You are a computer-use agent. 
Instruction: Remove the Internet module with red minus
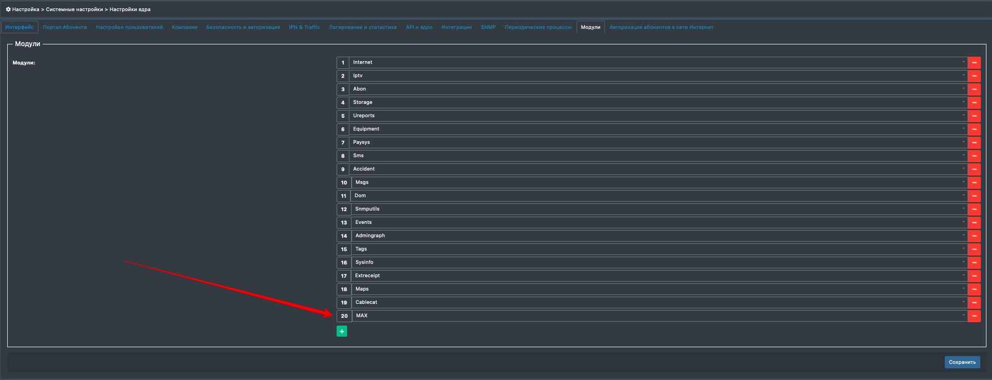[x=974, y=63]
